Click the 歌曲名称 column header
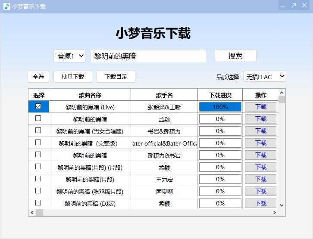This screenshot has height=239, width=313. tap(90, 95)
